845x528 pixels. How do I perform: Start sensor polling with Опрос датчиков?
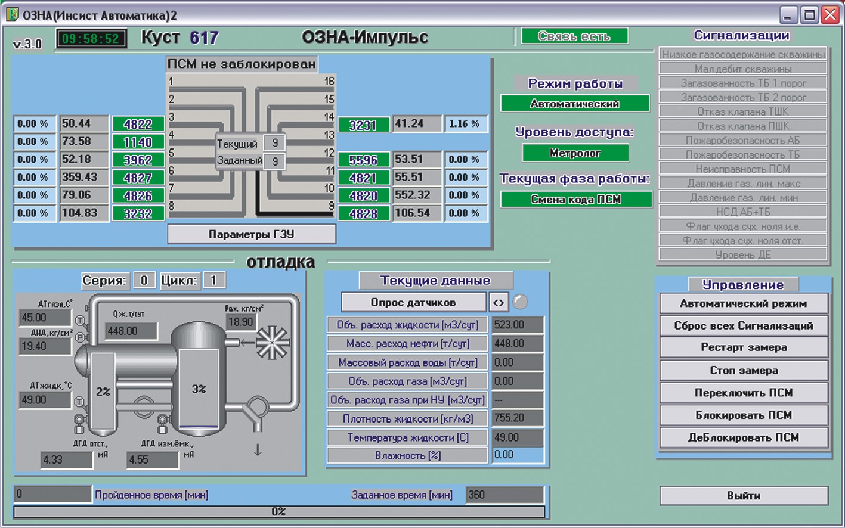[413, 302]
